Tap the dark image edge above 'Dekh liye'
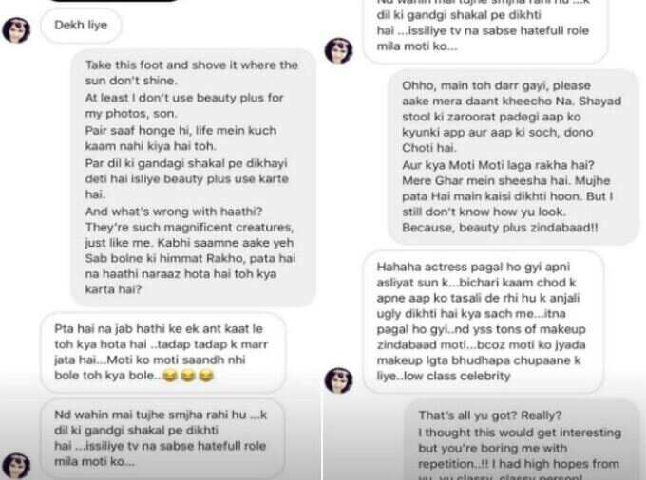 (114, 1)
